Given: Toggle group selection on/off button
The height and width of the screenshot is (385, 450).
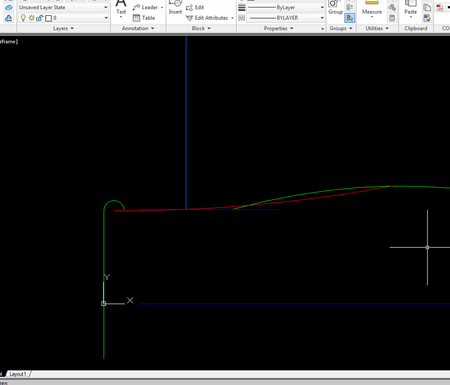Looking at the screenshot, I should coord(350,18).
